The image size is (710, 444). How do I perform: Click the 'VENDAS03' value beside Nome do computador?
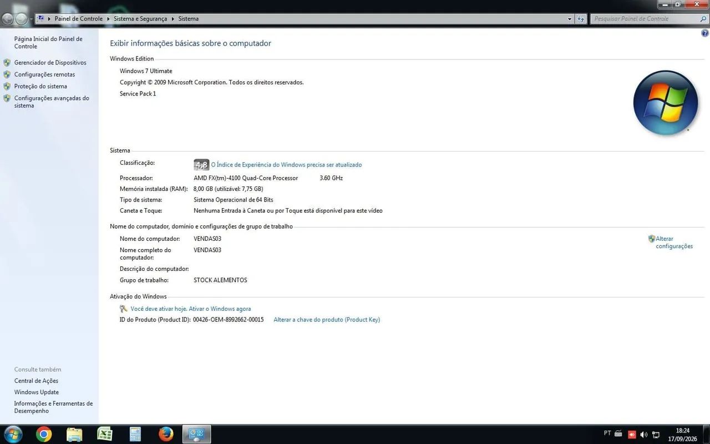point(207,239)
